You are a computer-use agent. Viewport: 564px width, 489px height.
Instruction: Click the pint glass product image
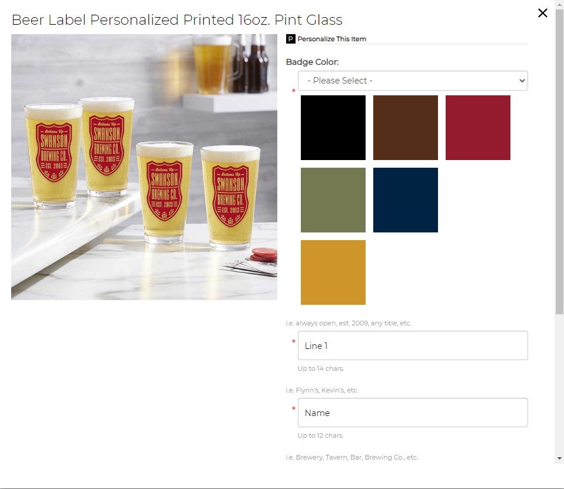pos(144,167)
